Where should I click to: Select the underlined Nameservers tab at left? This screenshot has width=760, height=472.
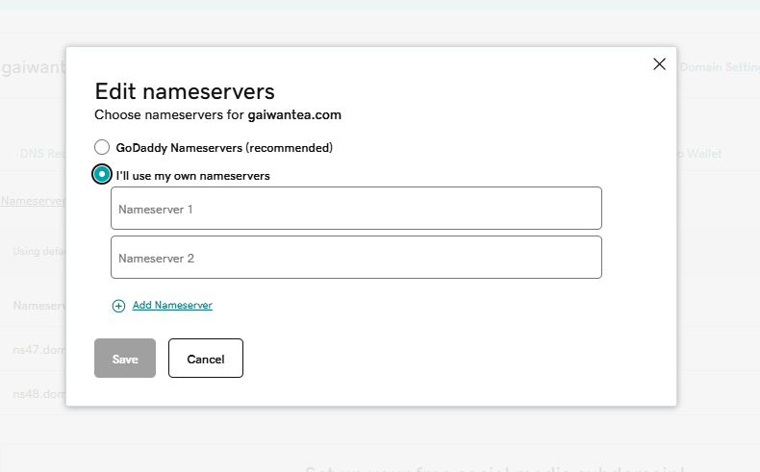tap(33, 201)
